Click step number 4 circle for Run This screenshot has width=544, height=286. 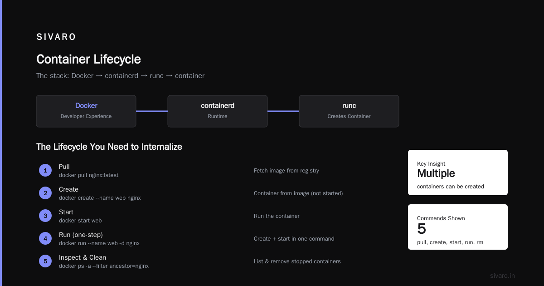coord(45,238)
